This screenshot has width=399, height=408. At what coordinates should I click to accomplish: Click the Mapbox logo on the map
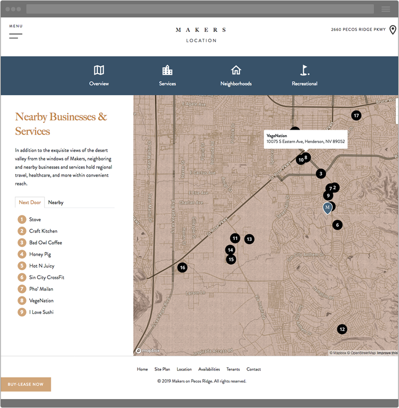pos(148,351)
